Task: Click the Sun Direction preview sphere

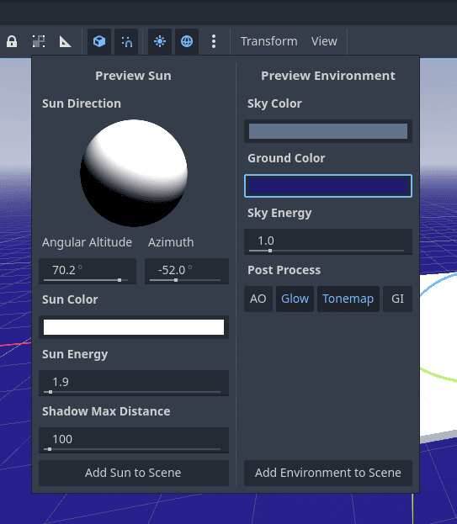Action: coord(134,172)
